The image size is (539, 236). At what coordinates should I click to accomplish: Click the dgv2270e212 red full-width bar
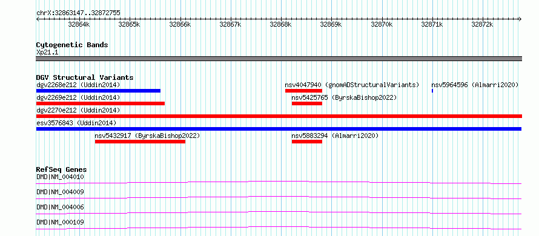click(279, 116)
